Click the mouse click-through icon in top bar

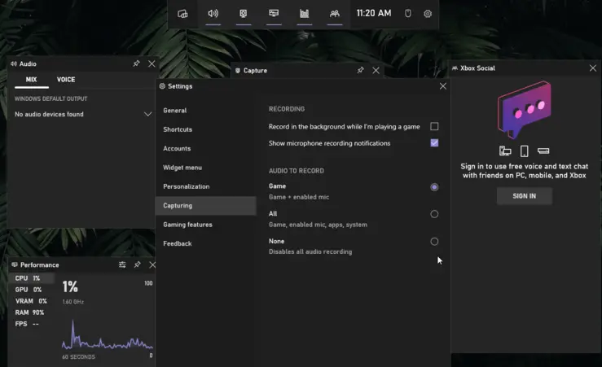(408, 14)
